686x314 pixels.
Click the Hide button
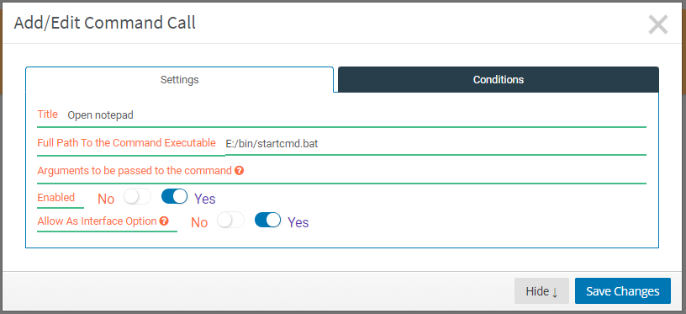(541, 290)
